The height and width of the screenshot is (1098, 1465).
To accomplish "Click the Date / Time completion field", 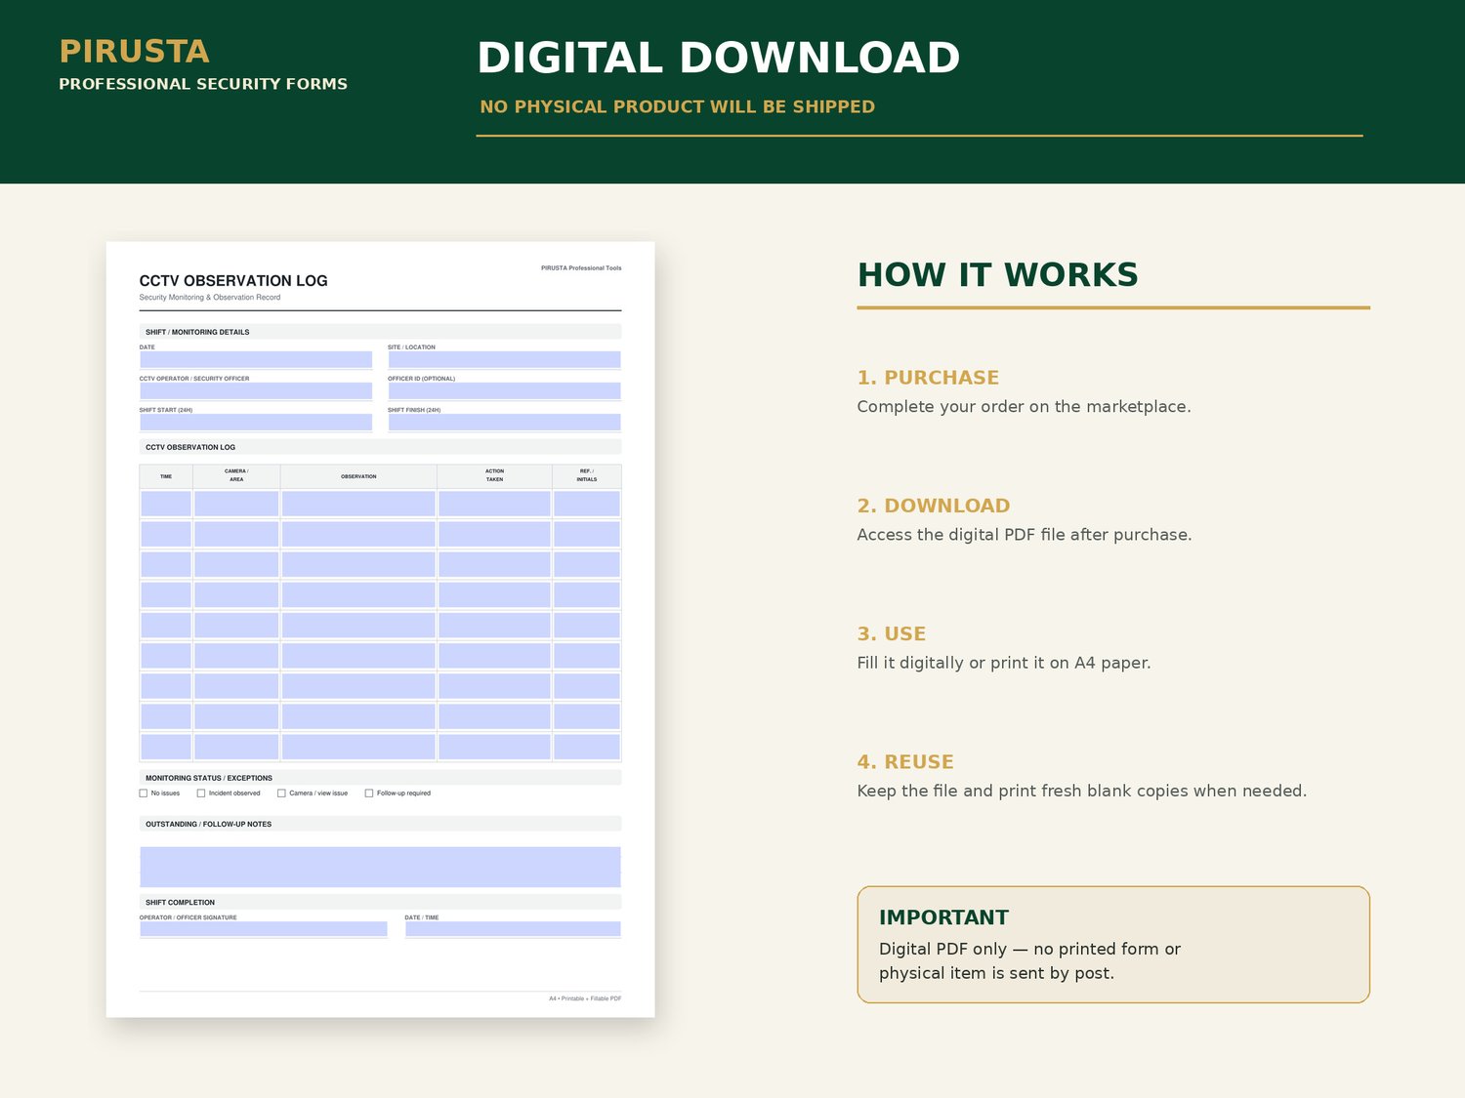I will coord(513,929).
